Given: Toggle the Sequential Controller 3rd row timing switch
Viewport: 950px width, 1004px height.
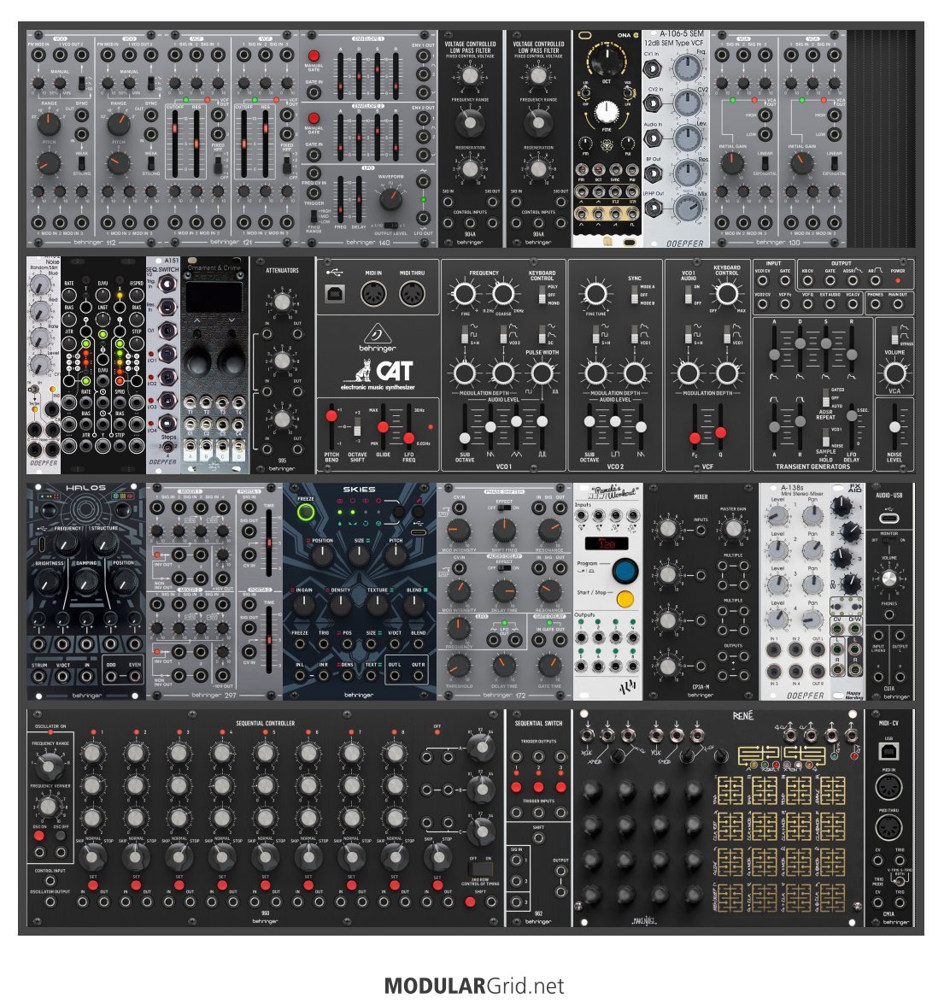Looking at the screenshot, I should (x=480, y=869).
